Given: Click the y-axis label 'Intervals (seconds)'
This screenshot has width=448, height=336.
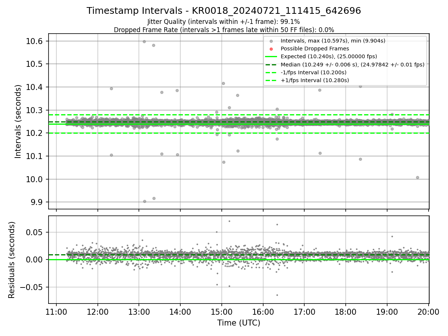Looking at the screenshot, I should point(18,121).
